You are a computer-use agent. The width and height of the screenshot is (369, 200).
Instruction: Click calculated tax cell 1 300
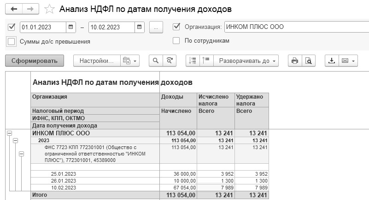[x=216, y=181]
